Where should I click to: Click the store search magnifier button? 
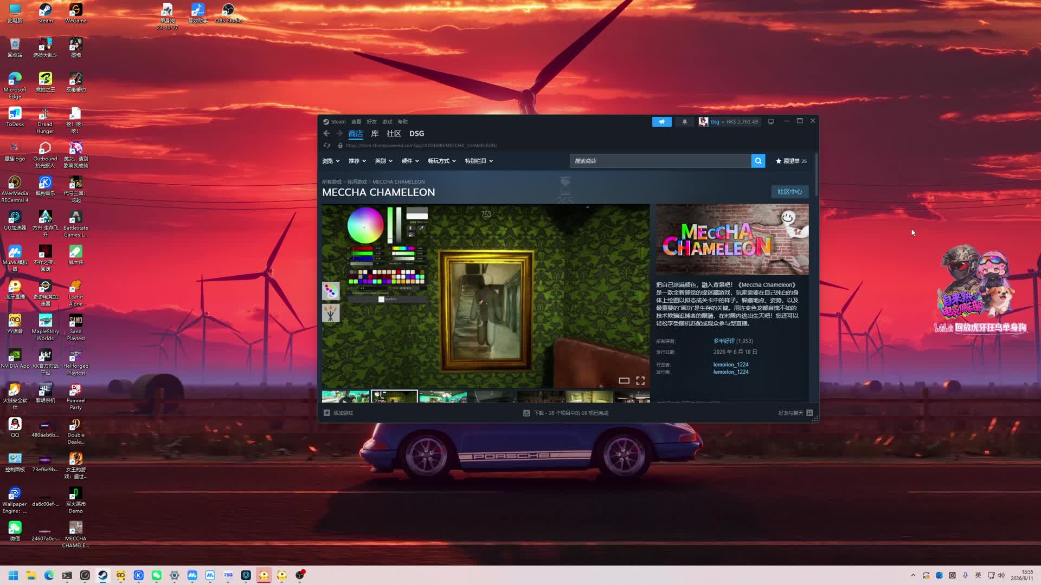(x=758, y=161)
